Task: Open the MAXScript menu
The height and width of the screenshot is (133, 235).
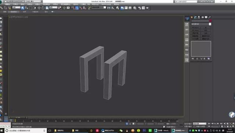Action: coord(106,4)
